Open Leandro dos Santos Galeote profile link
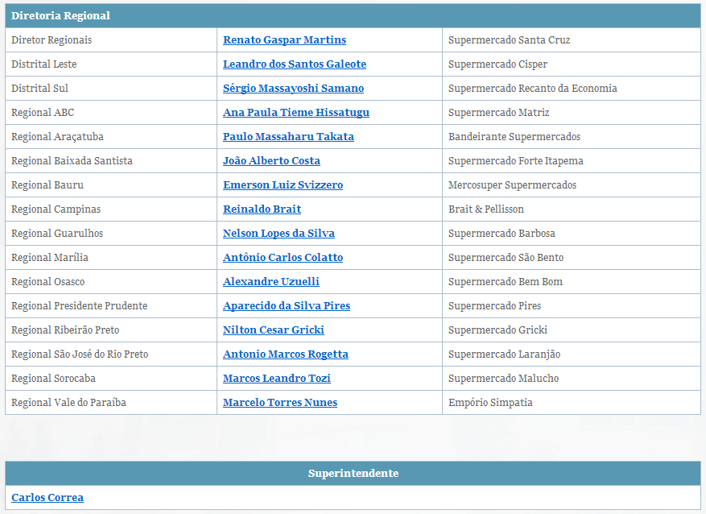706x514 pixels. [295, 64]
